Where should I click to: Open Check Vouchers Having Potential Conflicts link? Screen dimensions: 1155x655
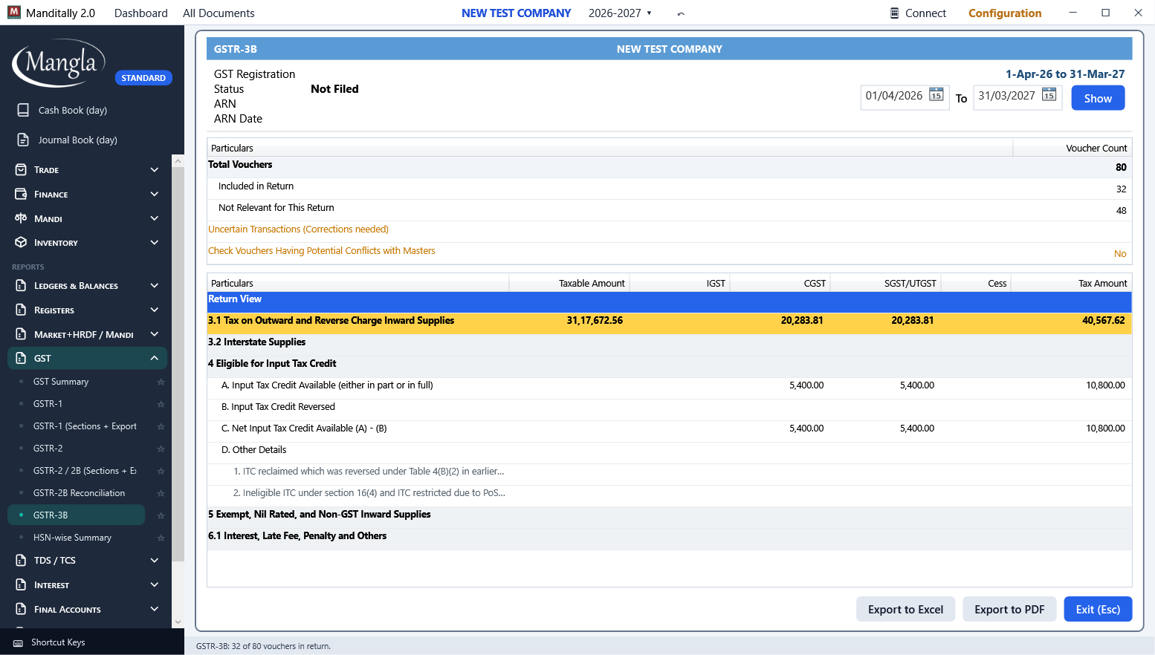(x=322, y=251)
